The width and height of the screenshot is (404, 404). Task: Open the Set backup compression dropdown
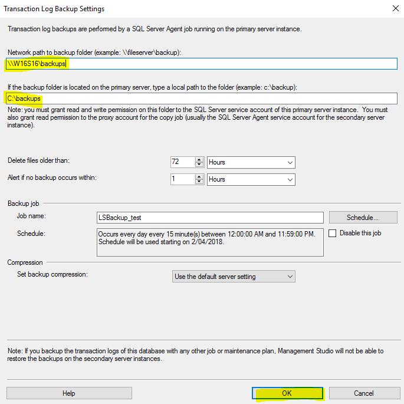234,277
